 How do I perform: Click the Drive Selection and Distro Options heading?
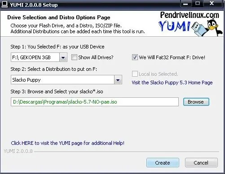coord(59,17)
